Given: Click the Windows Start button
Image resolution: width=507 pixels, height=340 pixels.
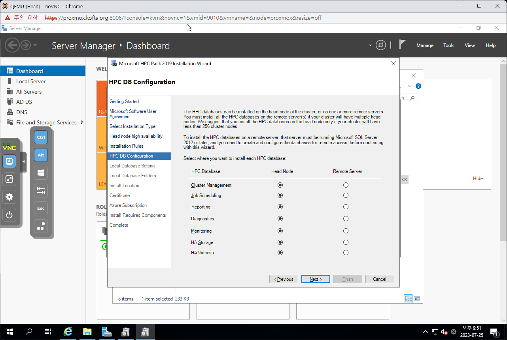Looking at the screenshot, I should click(9, 332).
